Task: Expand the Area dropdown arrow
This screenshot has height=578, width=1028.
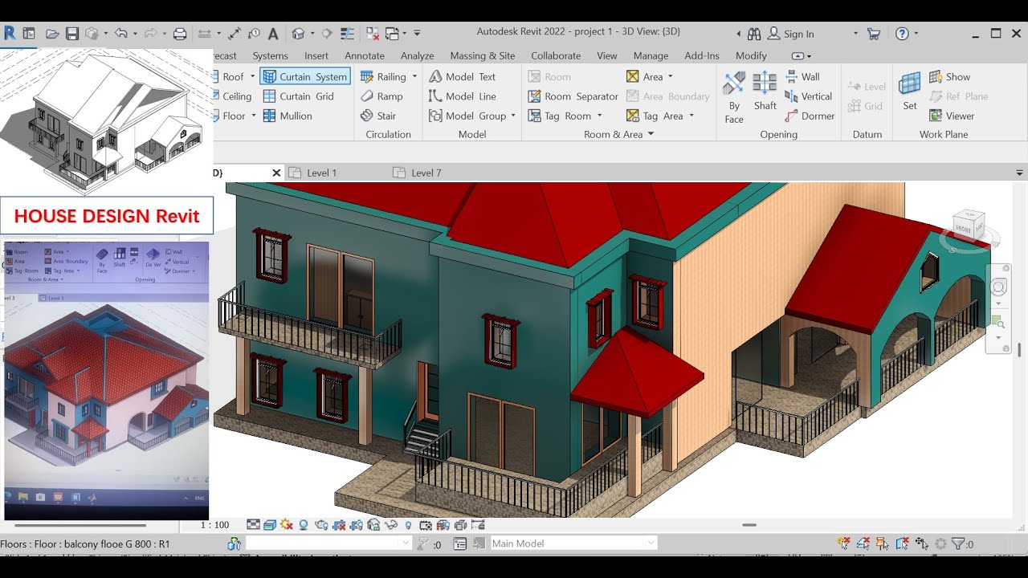Action: point(671,77)
